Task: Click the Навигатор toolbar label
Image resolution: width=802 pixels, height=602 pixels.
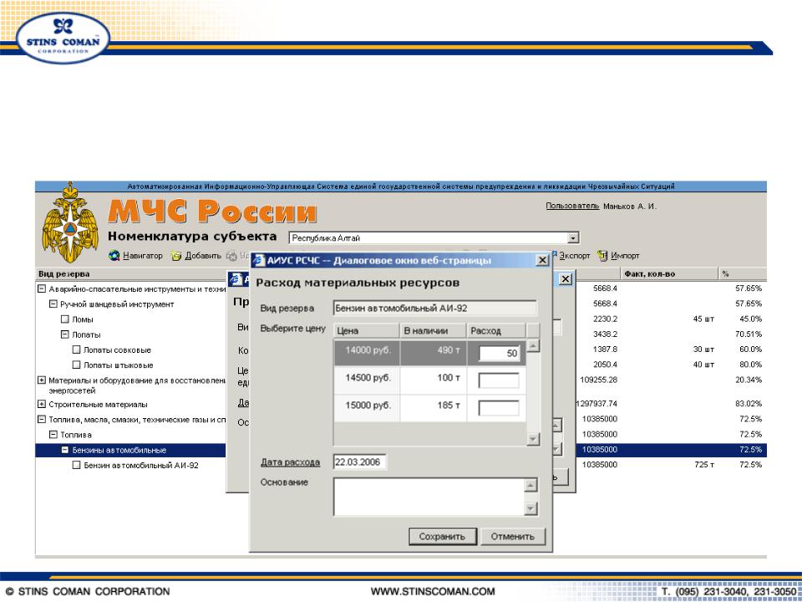Action: (143, 256)
